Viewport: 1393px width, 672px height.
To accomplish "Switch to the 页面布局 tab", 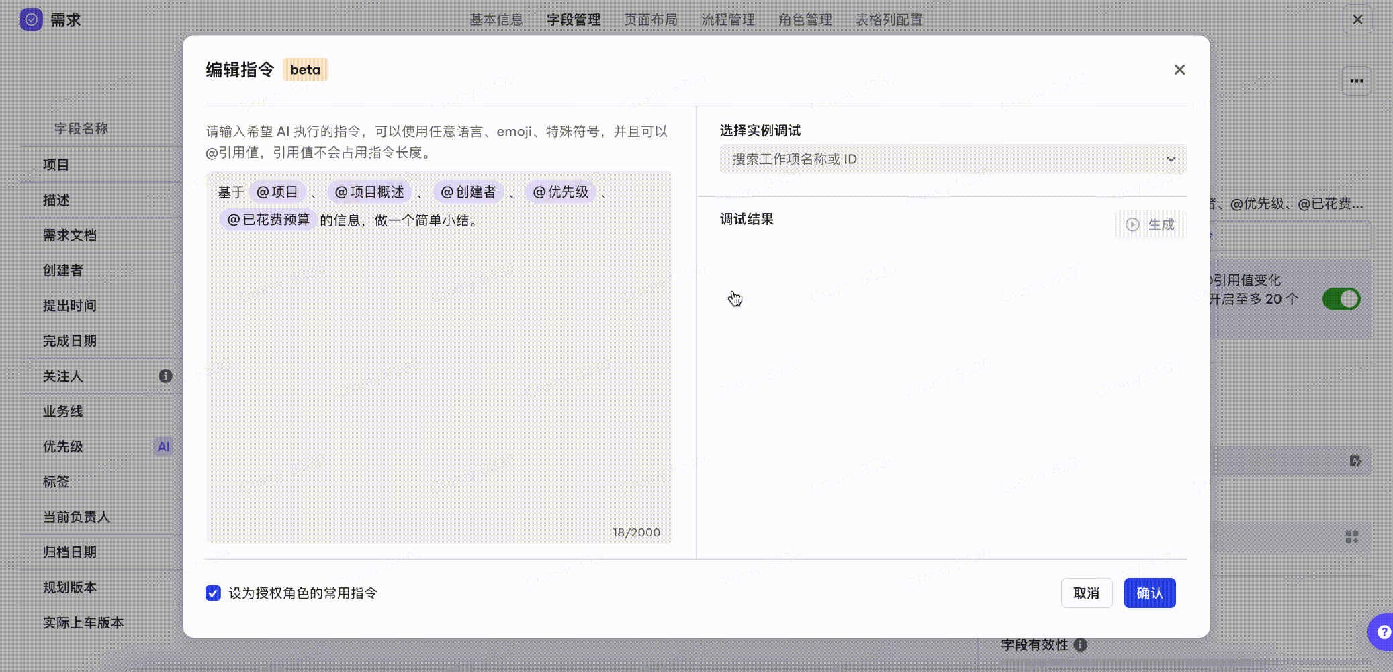I will tap(651, 19).
